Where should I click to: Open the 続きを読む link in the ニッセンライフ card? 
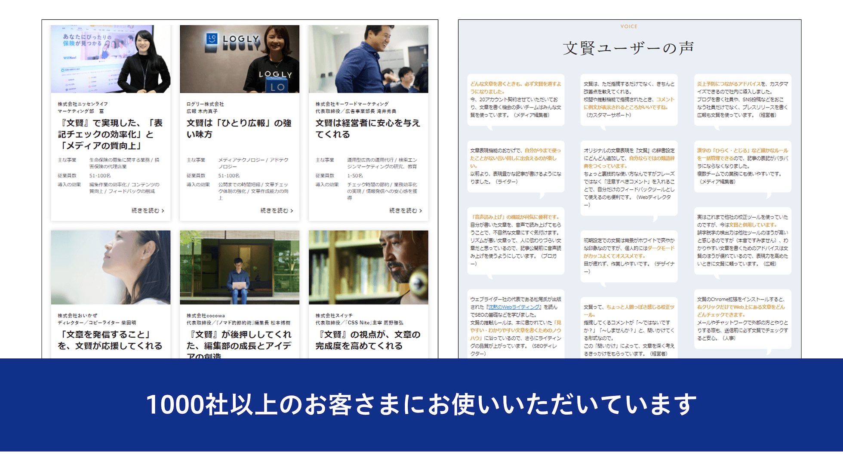[148, 211]
